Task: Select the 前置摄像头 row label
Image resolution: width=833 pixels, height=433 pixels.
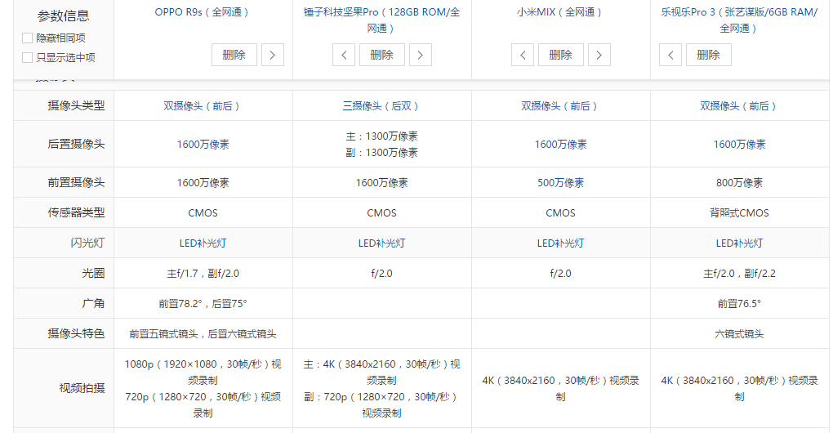Action: click(76, 182)
